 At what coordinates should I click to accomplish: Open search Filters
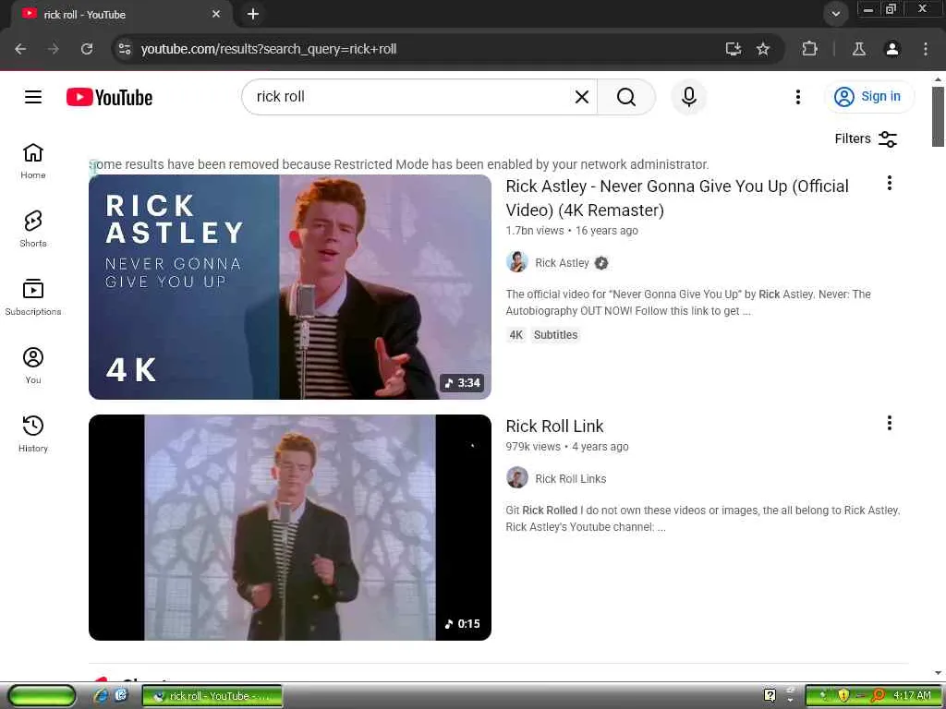[866, 138]
